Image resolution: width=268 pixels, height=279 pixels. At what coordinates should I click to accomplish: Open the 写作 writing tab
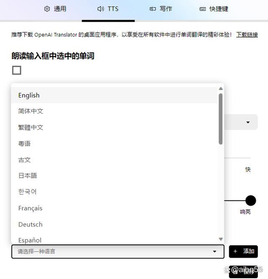(161, 9)
